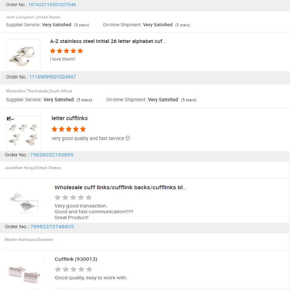Click orange star rating for A-Z cufflinks
The height and width of the screenshot is (290, 290).
click(67, 51)
